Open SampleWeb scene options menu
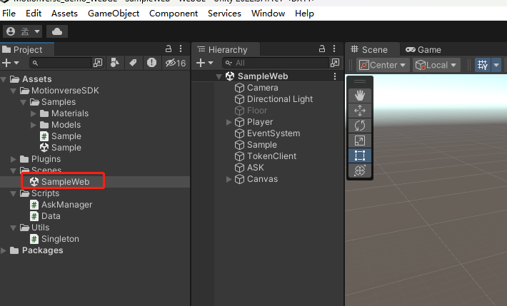Image resolution: width=507 pixels, height=306 pixels. click(x=335, y=76)
